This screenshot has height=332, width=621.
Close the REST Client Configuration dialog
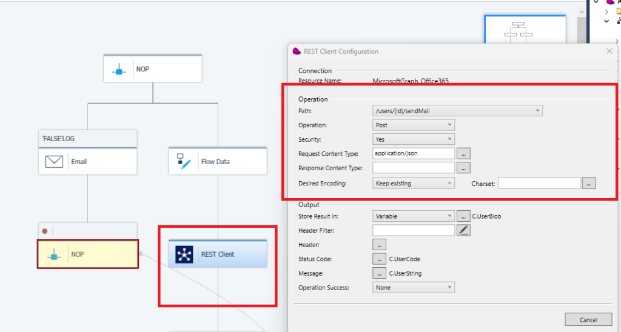coord(609,51)
